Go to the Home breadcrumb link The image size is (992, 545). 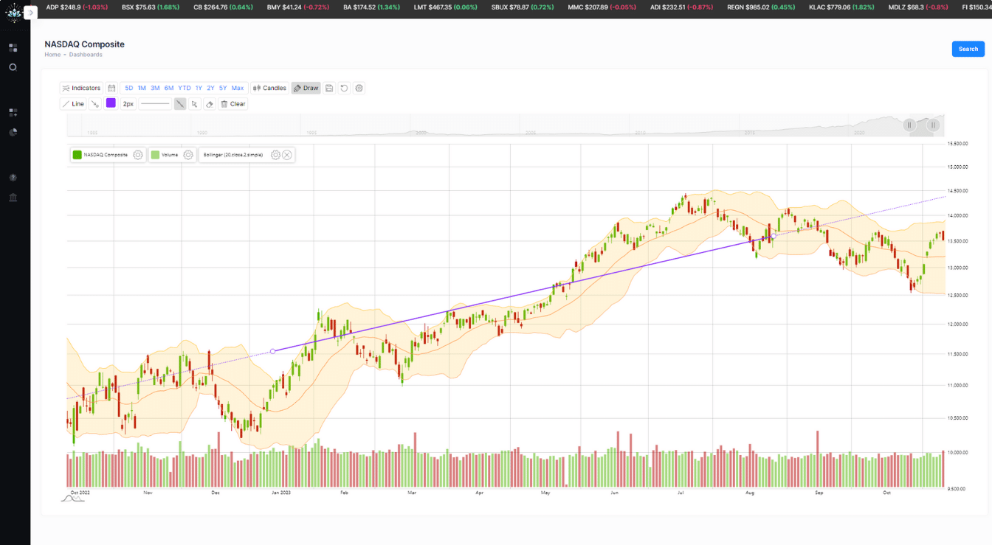pyautogui.click(x=52, y=55)
